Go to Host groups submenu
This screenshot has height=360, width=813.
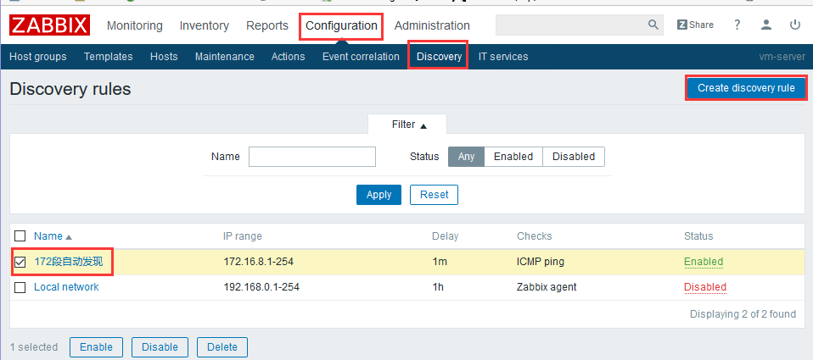(x=38, y=57)
